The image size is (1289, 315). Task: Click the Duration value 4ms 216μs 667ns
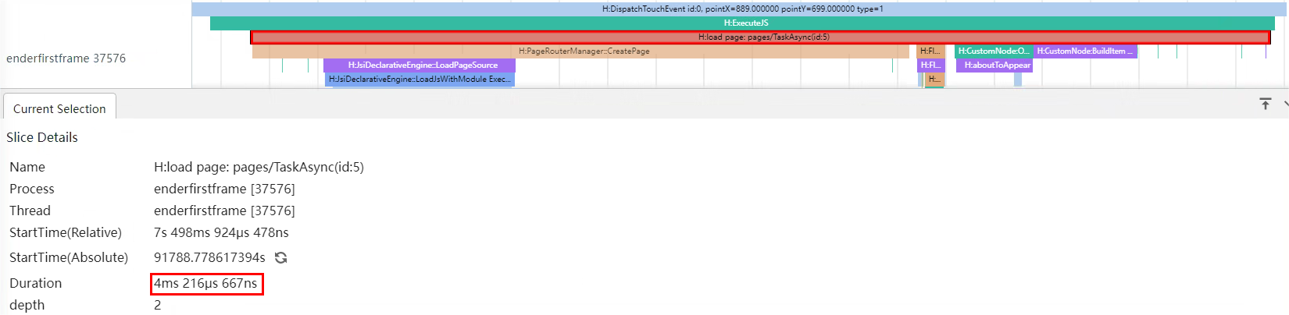[206, 284]
